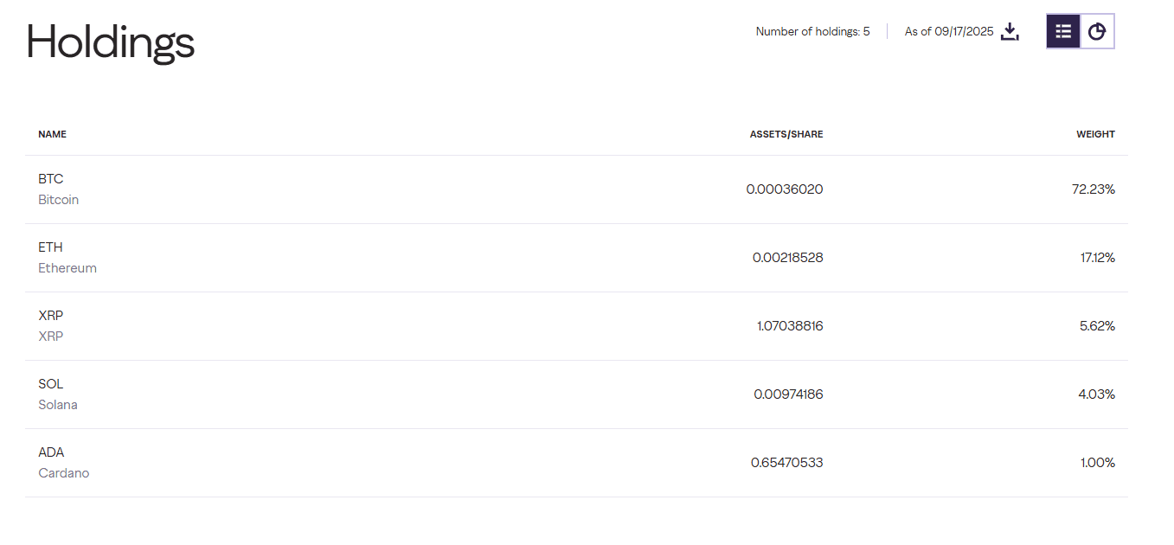Sort holdings by WEIGHT column

click(1095, 134)
